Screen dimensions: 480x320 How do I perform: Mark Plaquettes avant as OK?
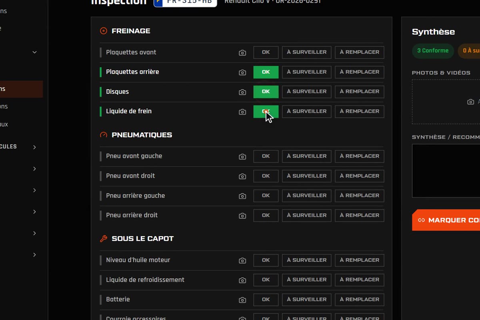[266, 52]
